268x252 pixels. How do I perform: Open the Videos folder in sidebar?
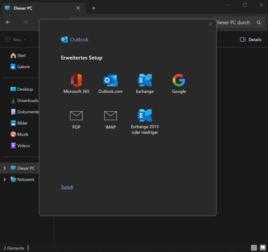20,146
